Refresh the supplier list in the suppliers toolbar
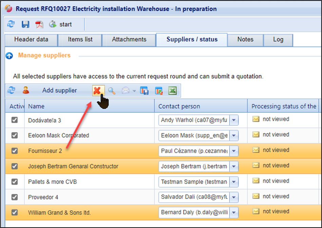This screenshot has height=228, width=322. click(x=11, y=90)
